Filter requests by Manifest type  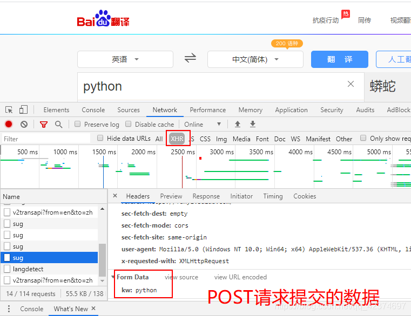pos(318,139)
